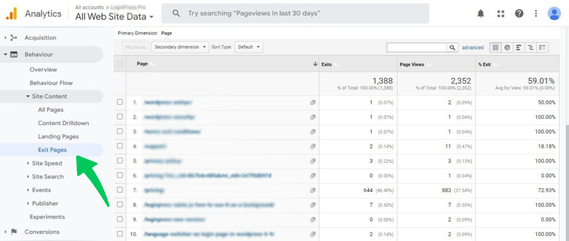569x241 pixels.
Task: Click help icon beside Page column
Action: click(x=153, y=63)
